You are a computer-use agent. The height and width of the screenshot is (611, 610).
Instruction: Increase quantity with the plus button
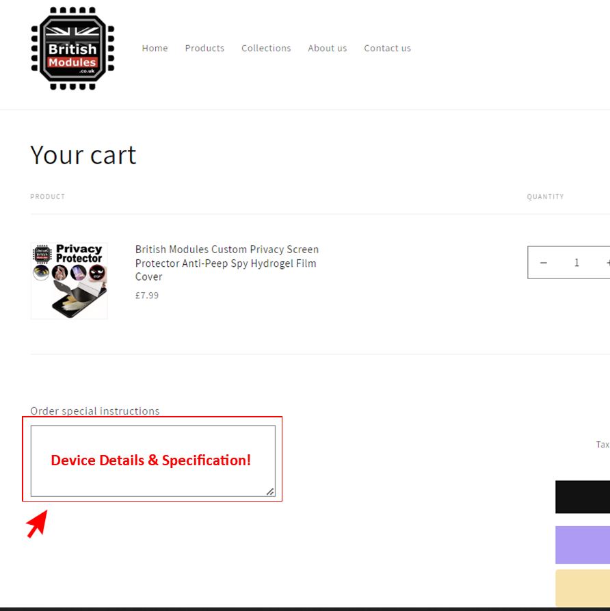tap(607, 263)
